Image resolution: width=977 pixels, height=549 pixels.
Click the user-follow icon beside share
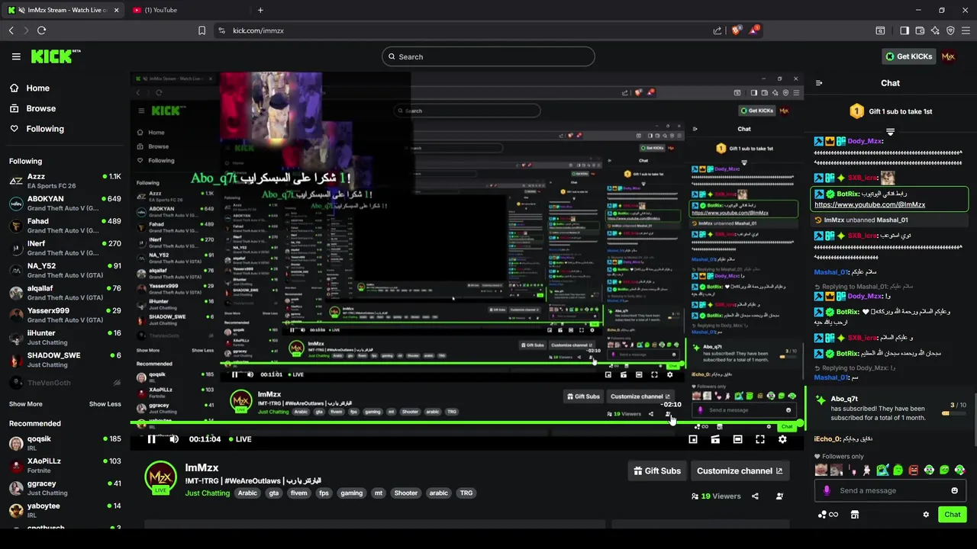point(779,496)
